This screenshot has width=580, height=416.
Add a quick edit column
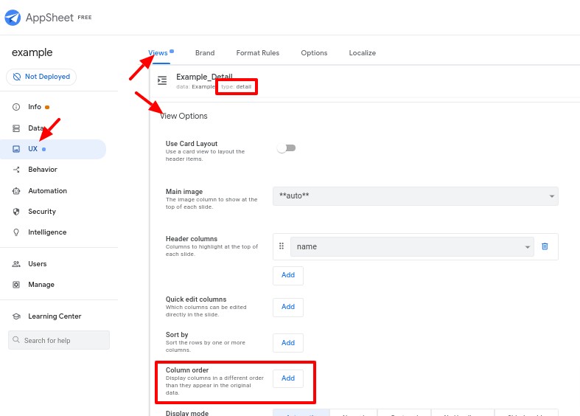click(x=288, y=307)
